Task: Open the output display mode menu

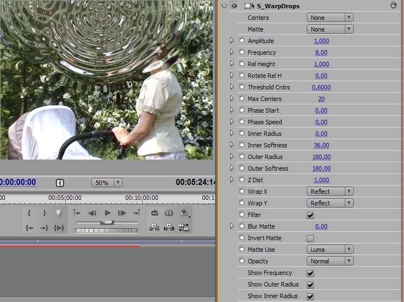Action: tap(185, 213)
